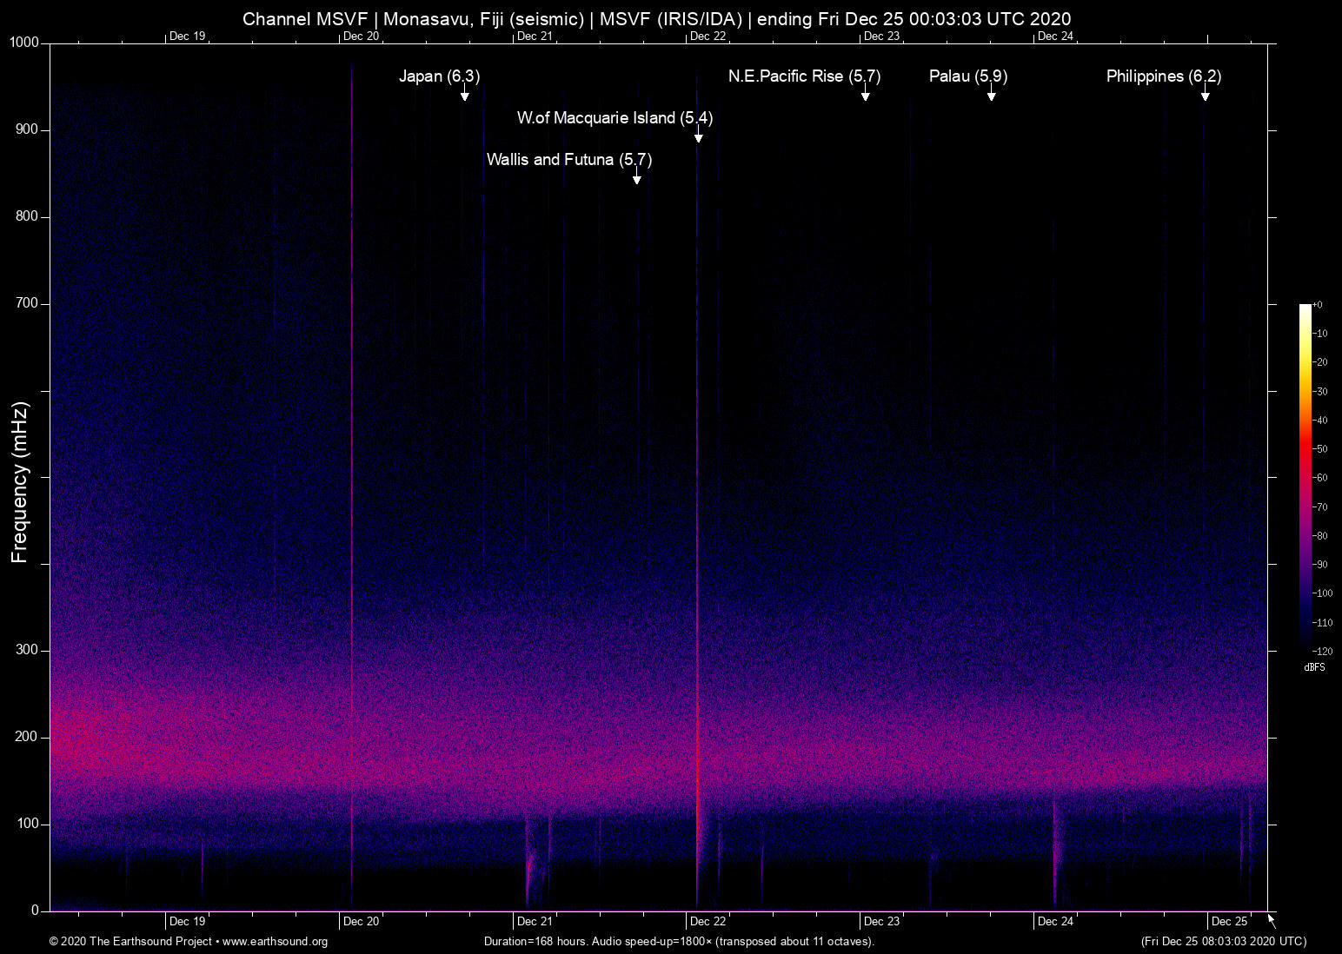Click the Japan (6.3) event label
Viewport: 1342px width, 954px height.
tap(439, 76)
